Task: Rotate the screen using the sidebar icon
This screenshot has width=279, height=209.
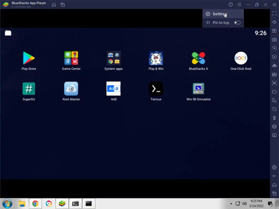Action: tap(274, 109)
